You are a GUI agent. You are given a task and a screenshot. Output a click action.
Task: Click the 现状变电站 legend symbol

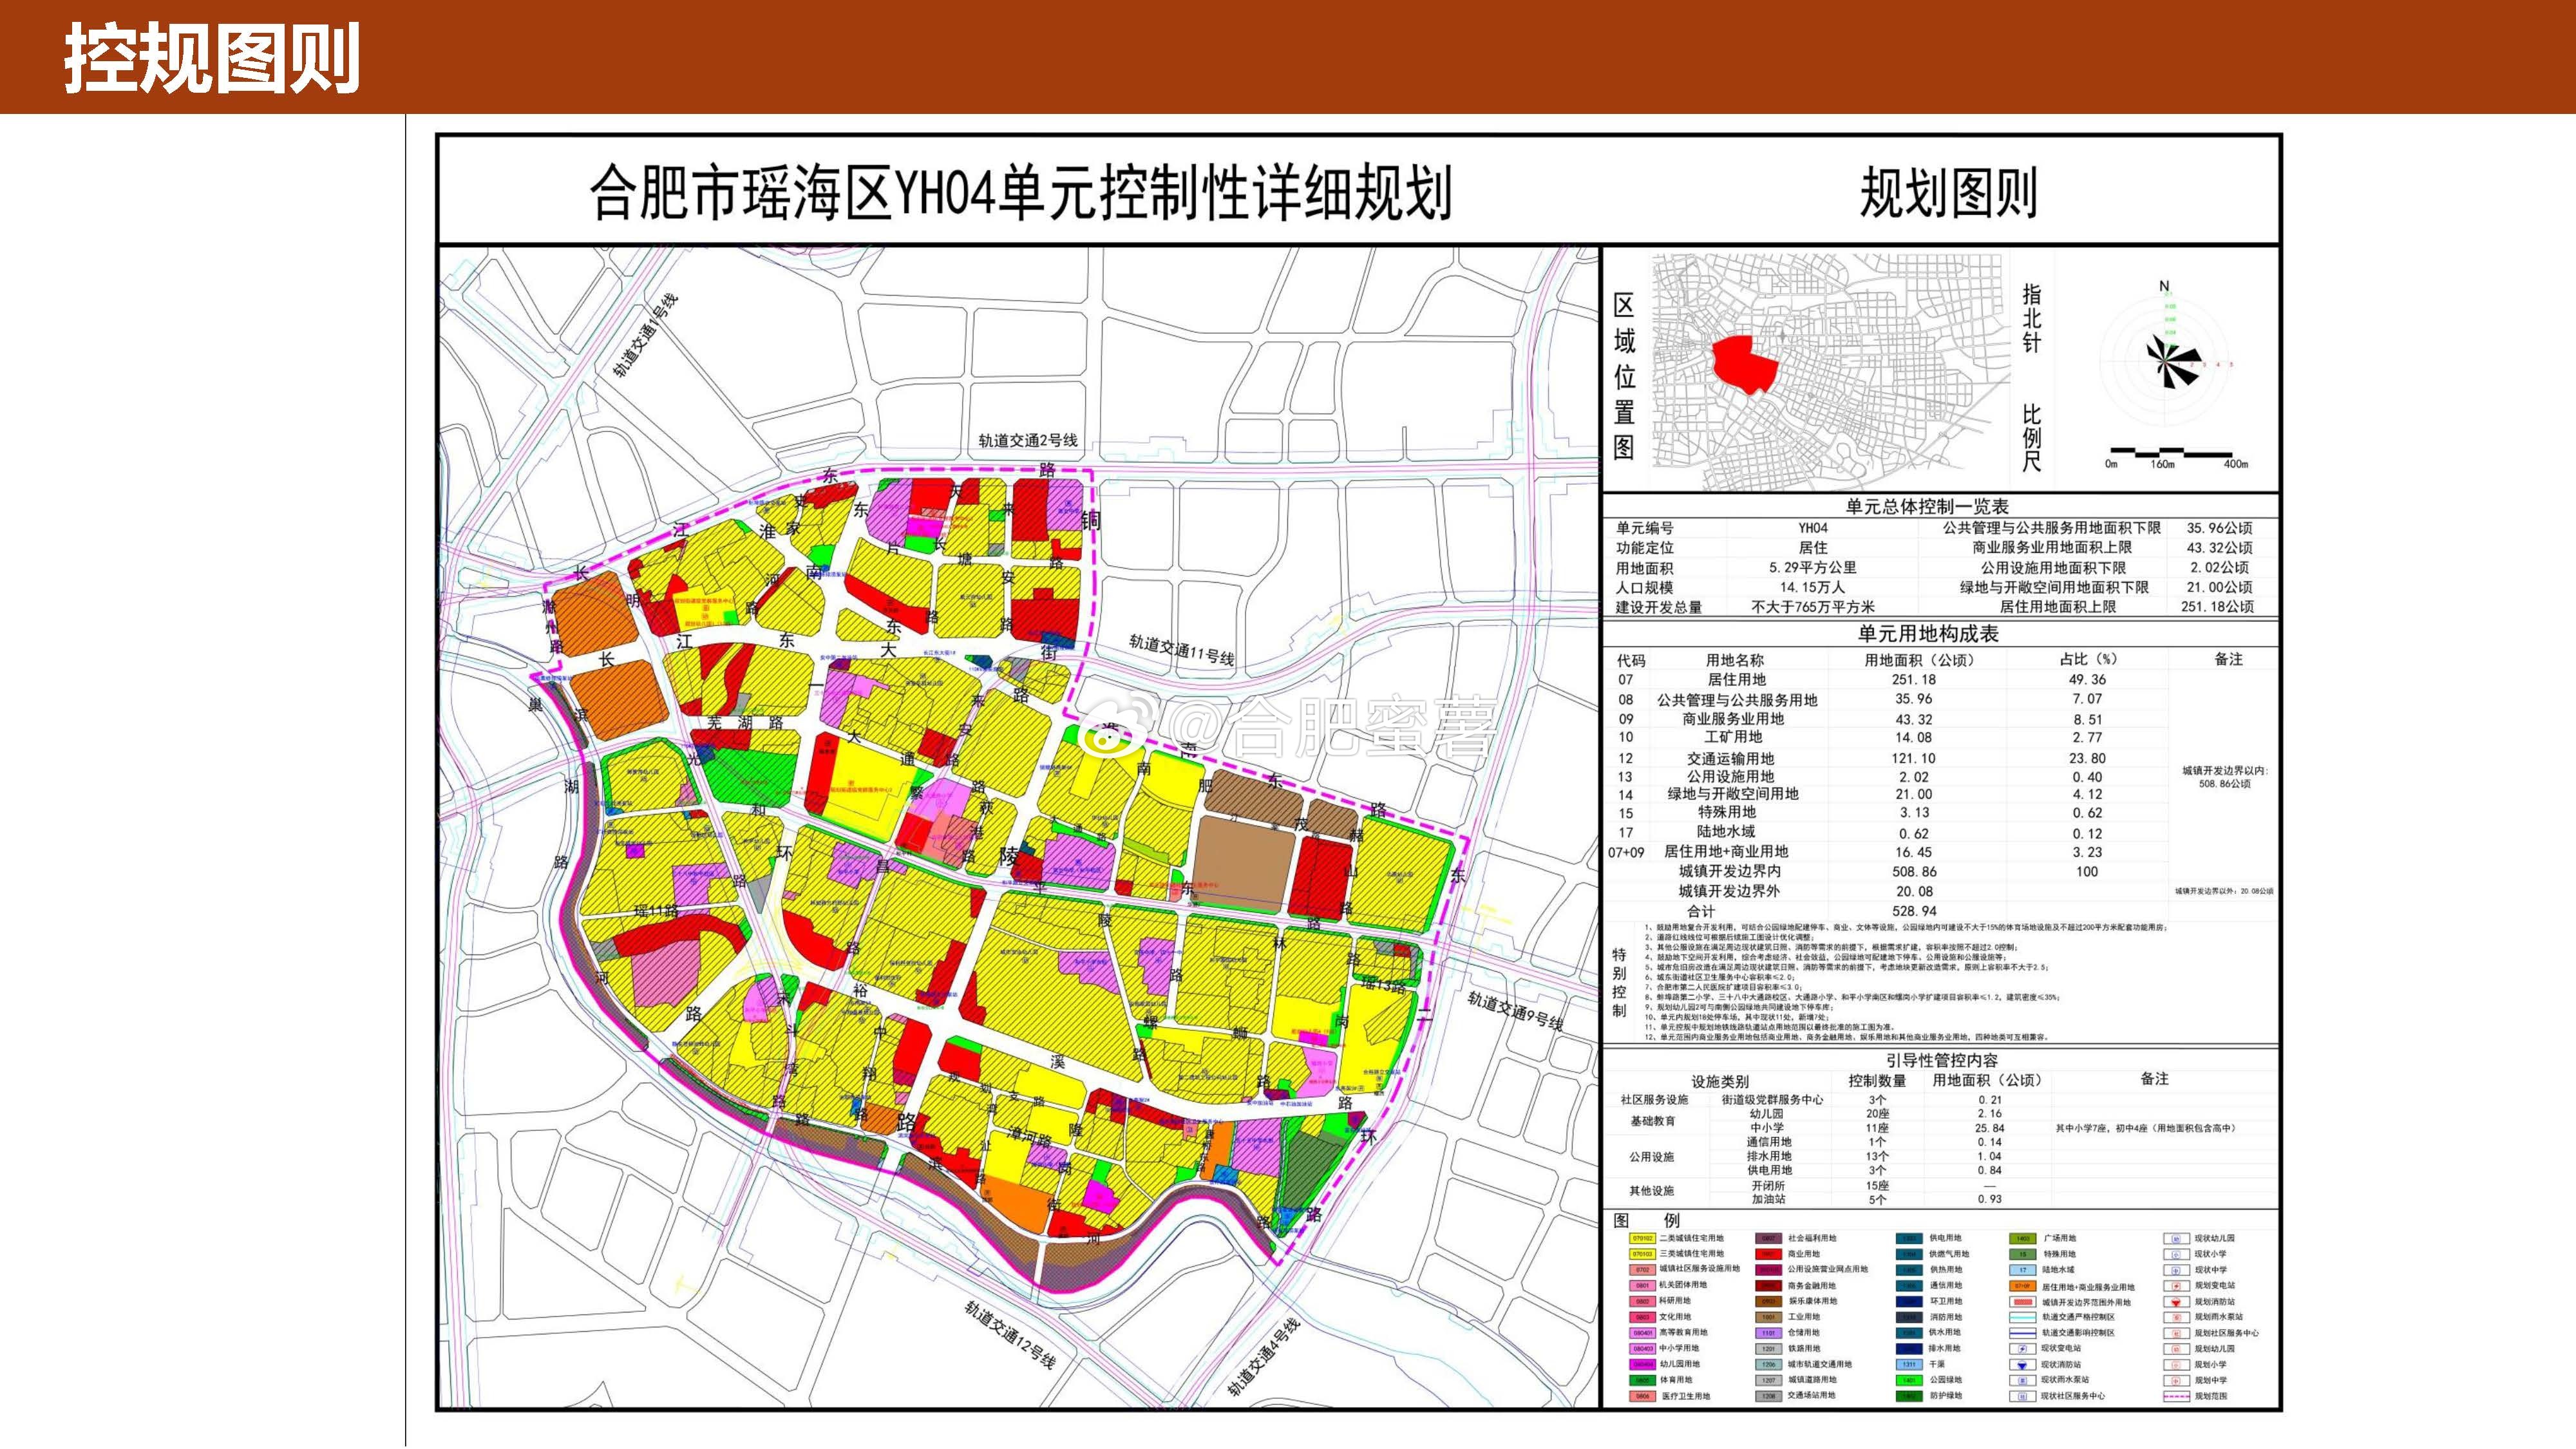click(2022, 1349)
